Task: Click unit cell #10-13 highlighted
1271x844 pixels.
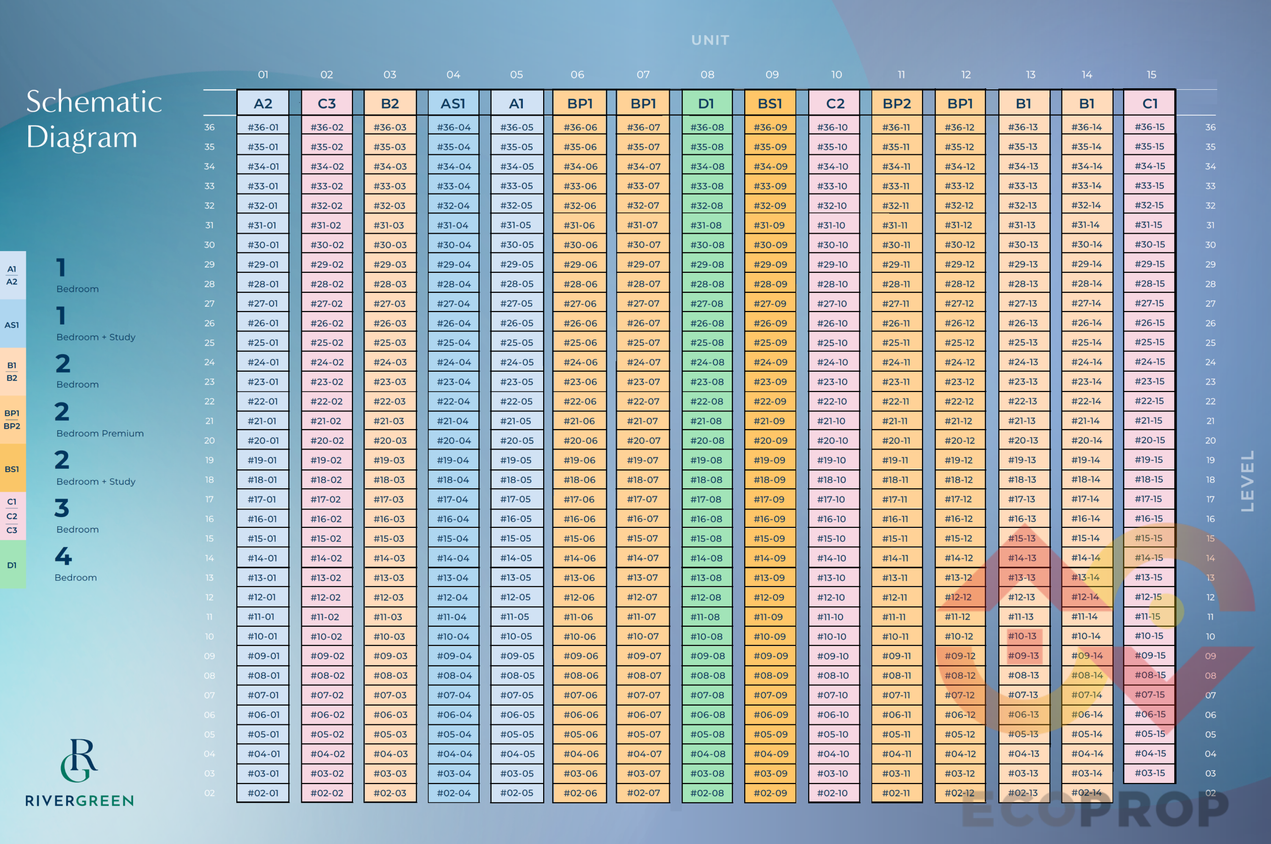Action: tap(1022, 636)
